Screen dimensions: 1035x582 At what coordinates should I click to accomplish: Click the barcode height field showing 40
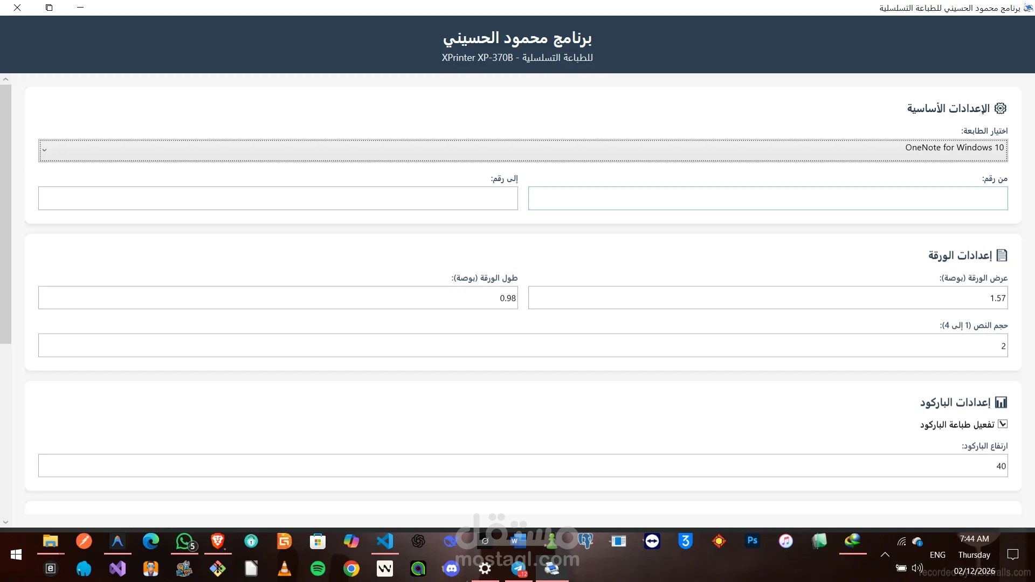523,466
